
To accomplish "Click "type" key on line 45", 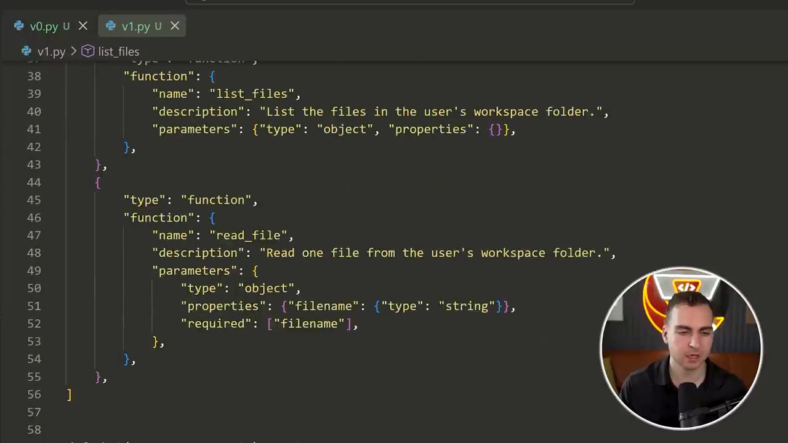I will [x=145, y=200].
